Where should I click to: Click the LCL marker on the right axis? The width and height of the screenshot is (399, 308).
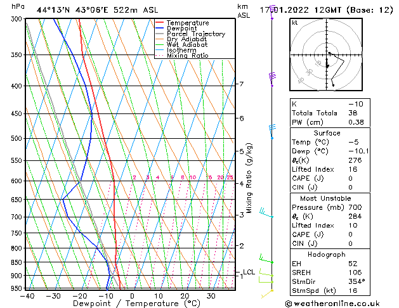249,272
